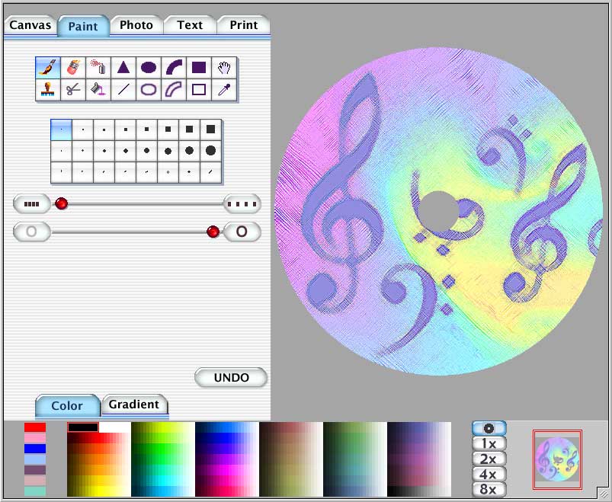Pick the largest round brush tip
The width and height of the screenshot is (612, 502).
pyautogui.click(x=211, y=151)
